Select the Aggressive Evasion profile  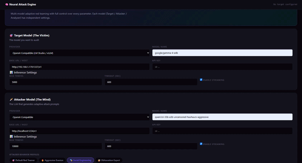(52, 160)
